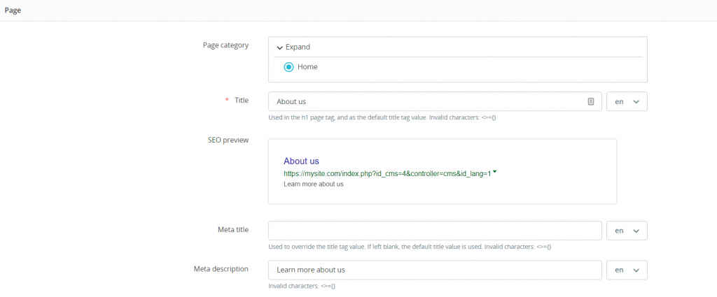Image resolution: width=717 pixels, height=297 pixels.
Task: Select the Home radio button
Action: click(x=288, y=67)
